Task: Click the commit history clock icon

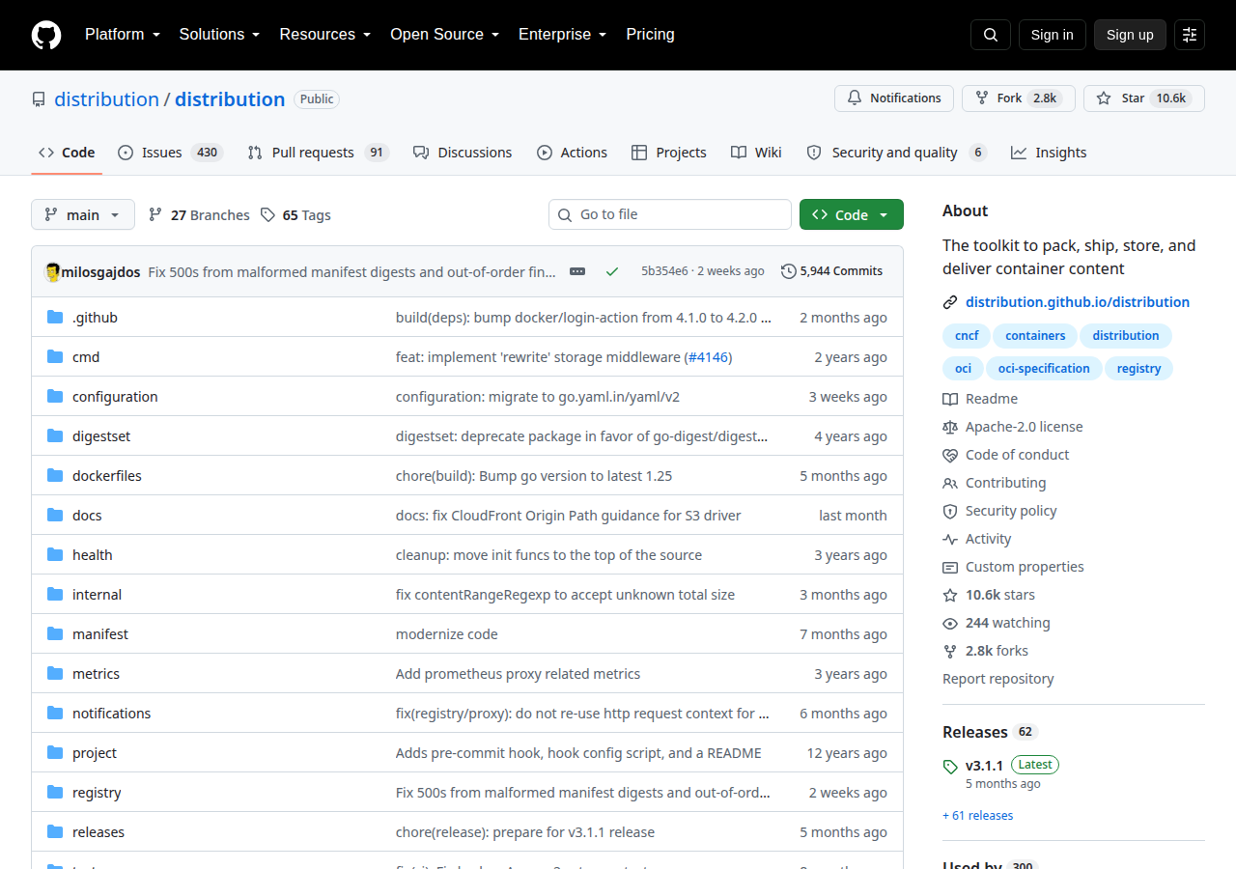Action: click(789, 271)
